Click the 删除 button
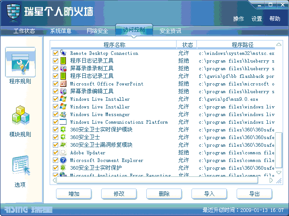289x216 pixels. [x=164, y=194]
